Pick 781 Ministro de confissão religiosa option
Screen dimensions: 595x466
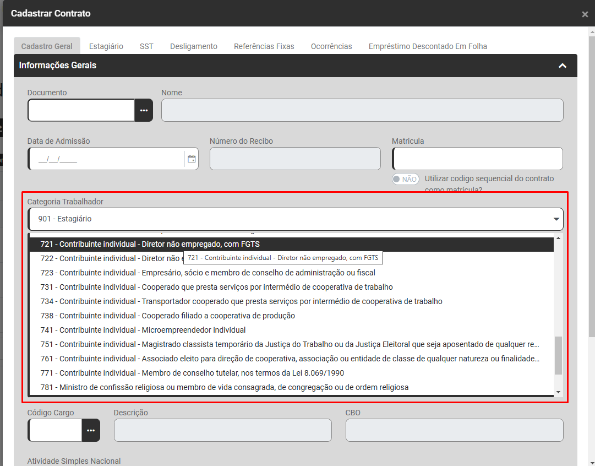tap(225, 387)
